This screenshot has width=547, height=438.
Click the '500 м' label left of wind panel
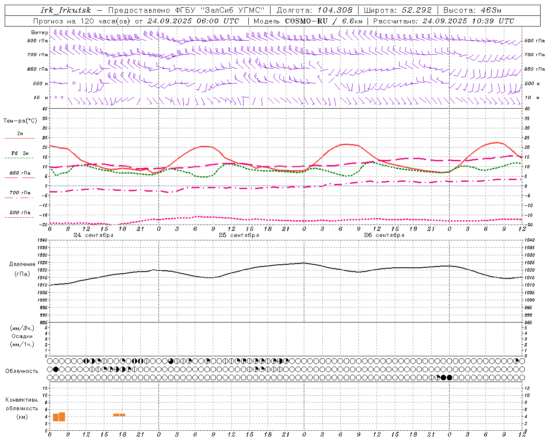click(x=41, y=83)
